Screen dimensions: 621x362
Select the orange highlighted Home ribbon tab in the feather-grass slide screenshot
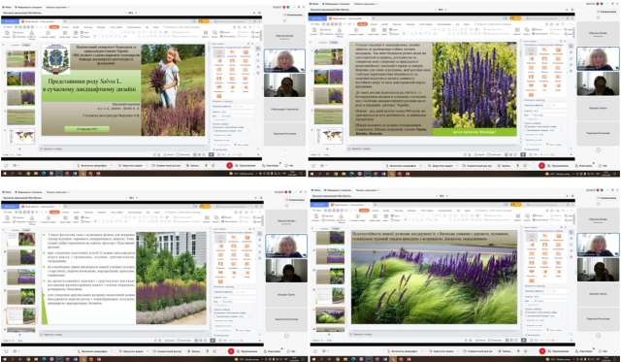[365, 212]
